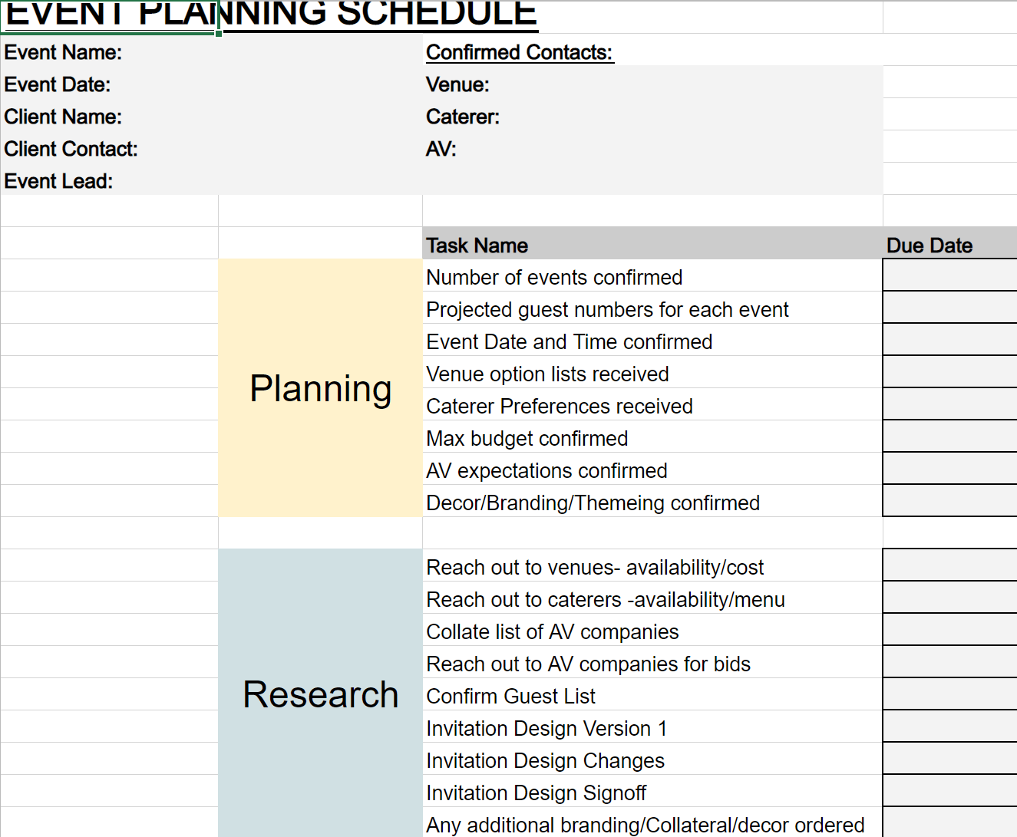Select the Collate list of AV companies cell
1017x837 pixels.
pos(652,631)
